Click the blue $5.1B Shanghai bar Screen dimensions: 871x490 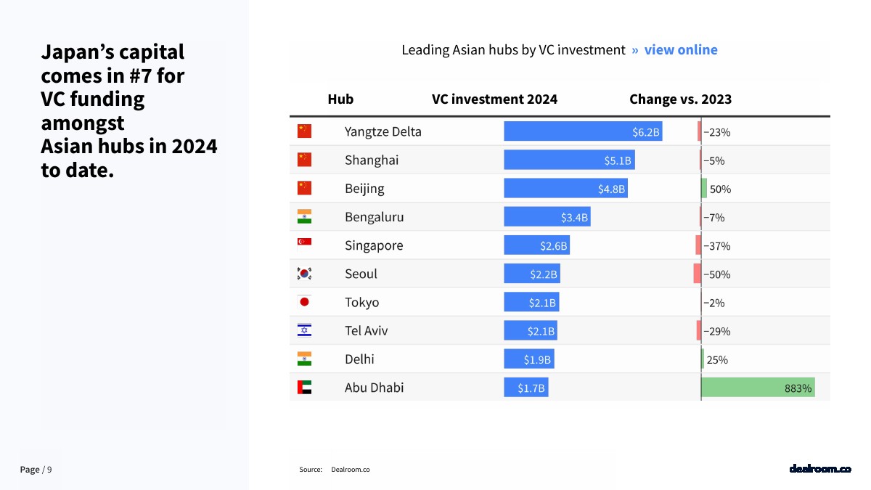569,160
